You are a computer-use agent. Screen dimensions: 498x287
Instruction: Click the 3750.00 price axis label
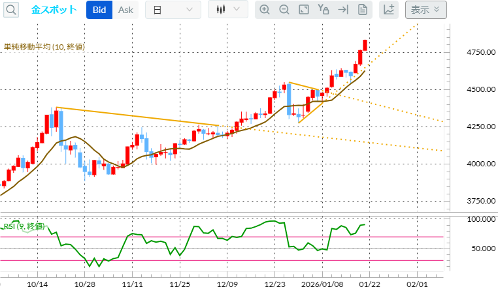point(481,201)
